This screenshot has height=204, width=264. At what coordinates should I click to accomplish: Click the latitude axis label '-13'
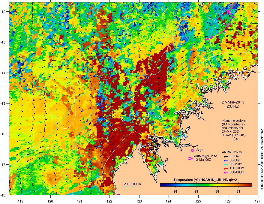coord(3,42)
